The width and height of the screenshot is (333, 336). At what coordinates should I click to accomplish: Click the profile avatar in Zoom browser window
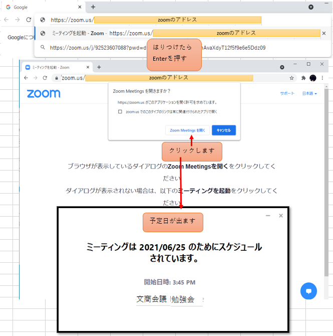pos(312,78)
